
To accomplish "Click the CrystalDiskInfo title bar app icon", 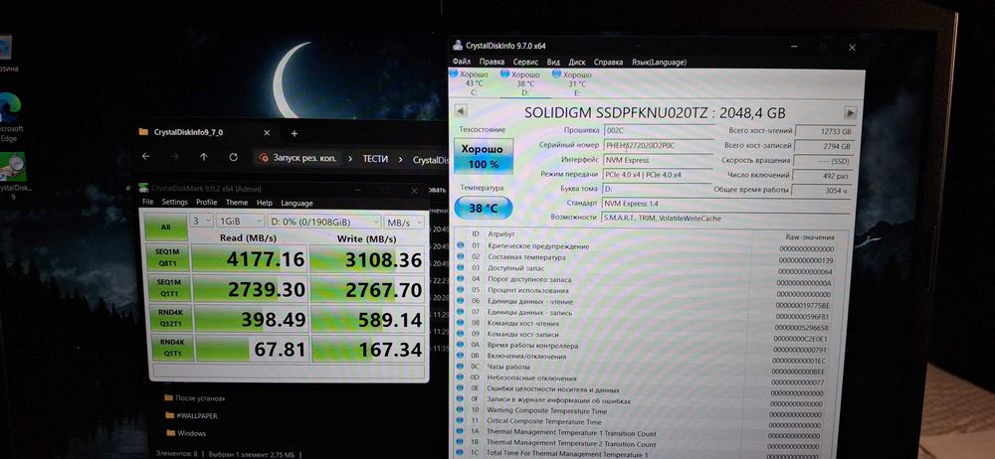I will [458, 46].
